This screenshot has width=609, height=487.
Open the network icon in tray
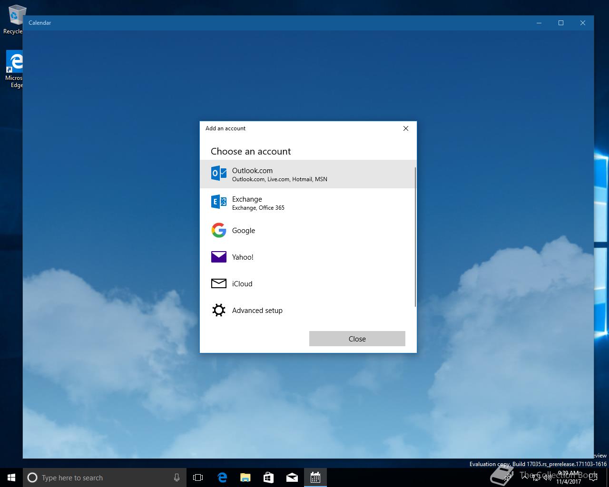point(536,477)
